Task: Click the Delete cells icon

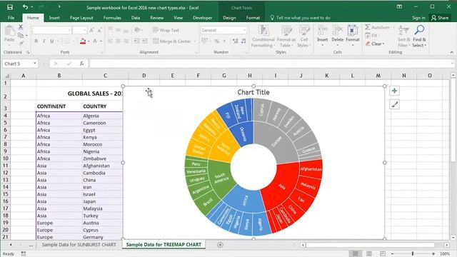Action: 338,30
